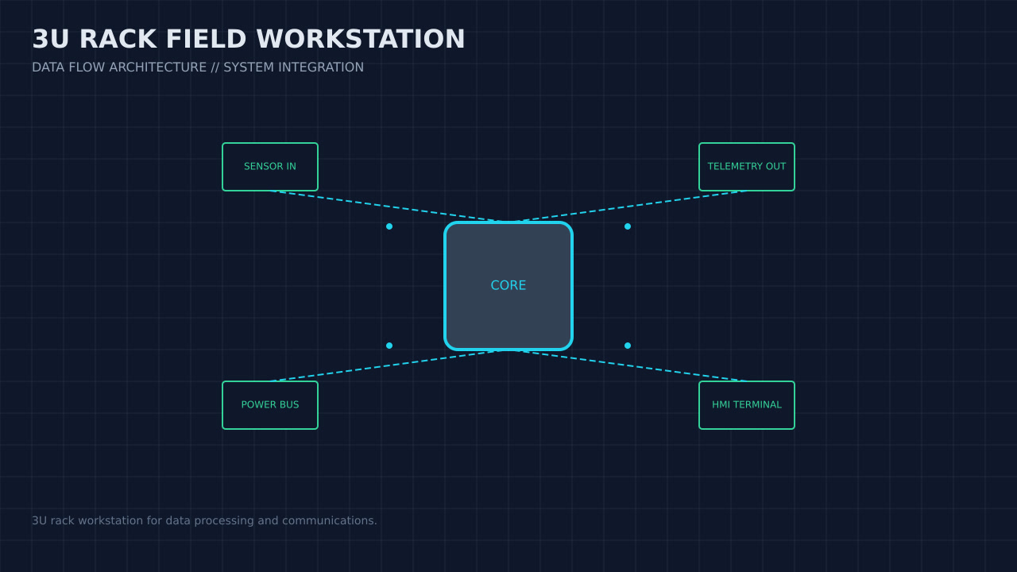
Task: Click the SENSOR IN node
Action: (270, 167)
